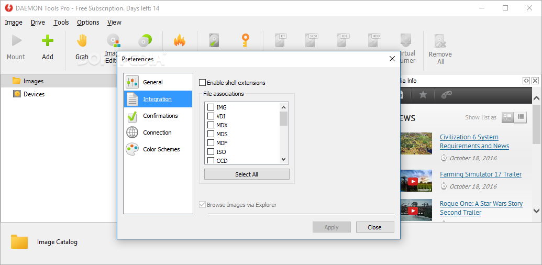Open Farming Simulator 17 Trailer link

pyautogui.click(x=481, y=174)
